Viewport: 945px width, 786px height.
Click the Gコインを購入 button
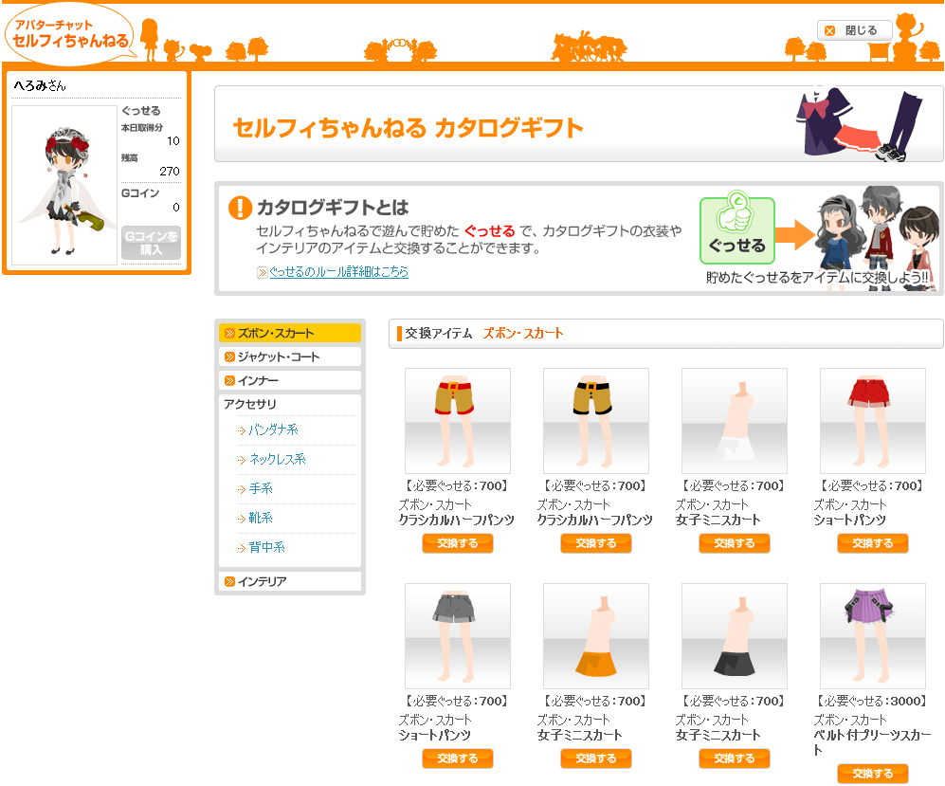(x=152, y=243)
